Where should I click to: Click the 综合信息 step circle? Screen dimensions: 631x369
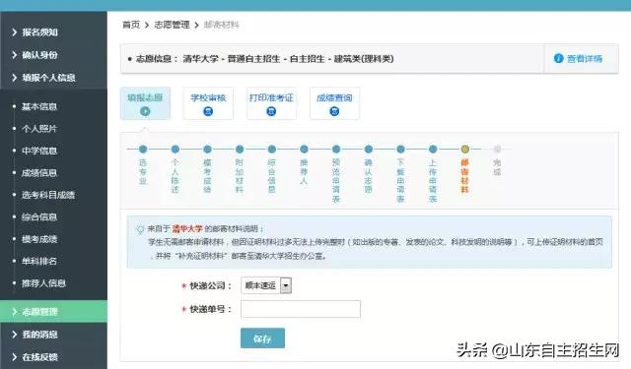tap(272, 149)
